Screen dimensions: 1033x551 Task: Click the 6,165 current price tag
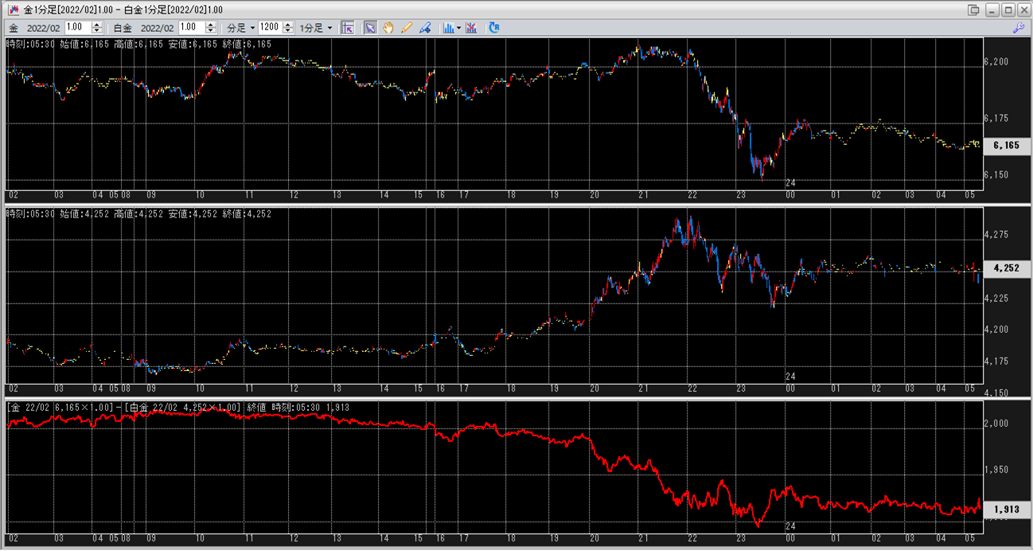(1006, 146)
